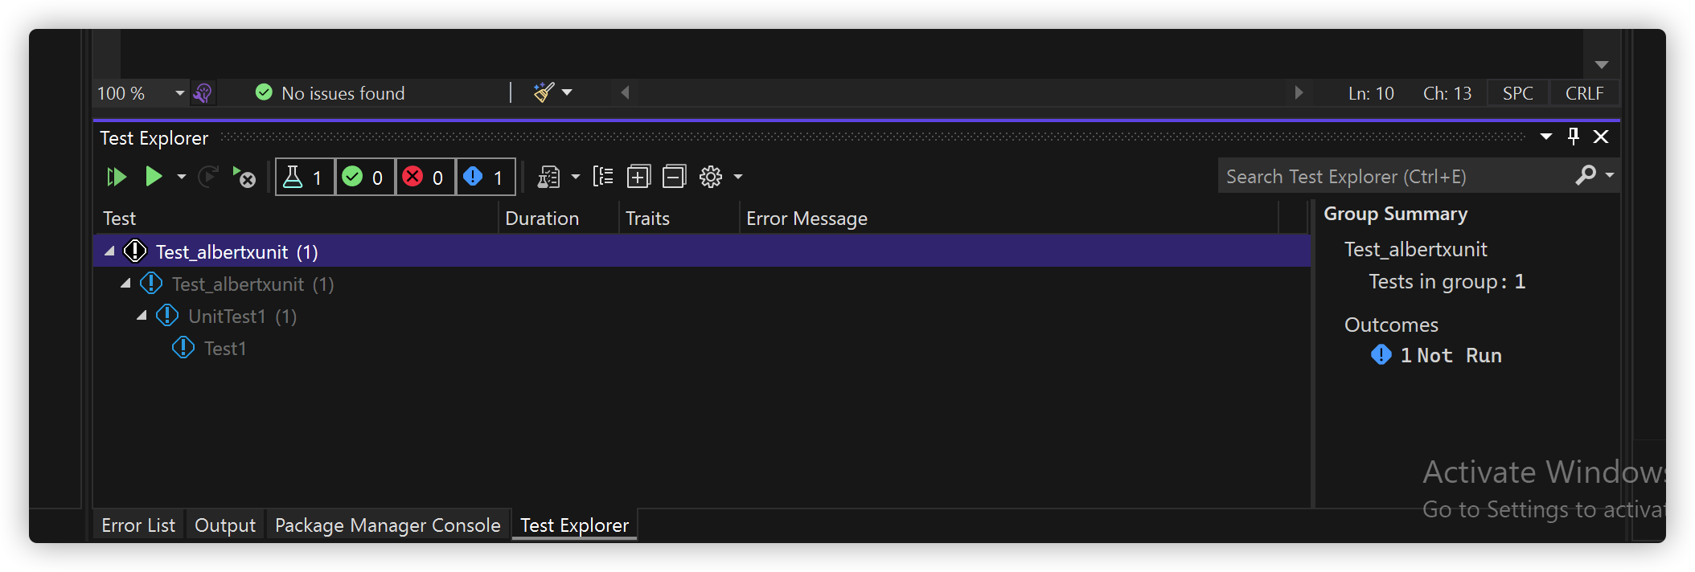Select the Test1 test item
Viewport: 1695px width, 572px height.
(225, 349)
